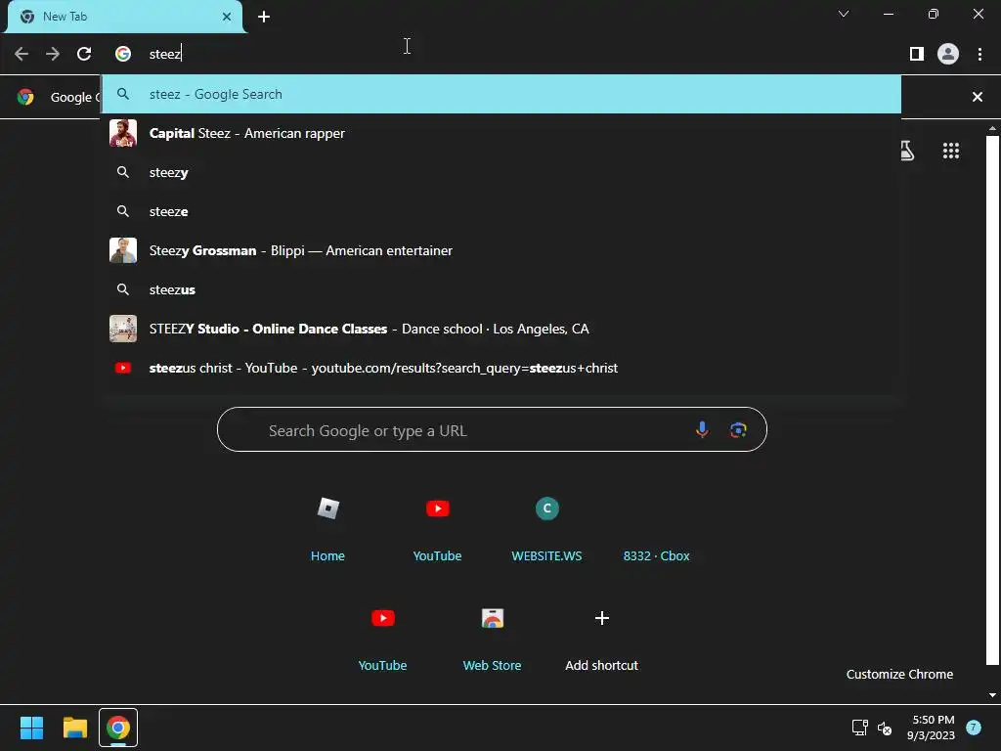Select the 'steezus' suggestion

501,289
